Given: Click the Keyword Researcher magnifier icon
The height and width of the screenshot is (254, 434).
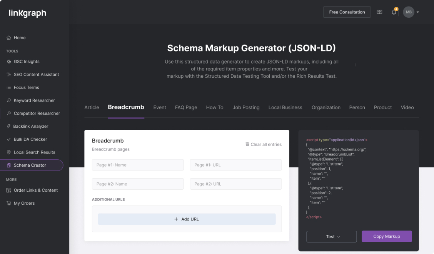Looking at the screenshot, I should pos(8,100).
